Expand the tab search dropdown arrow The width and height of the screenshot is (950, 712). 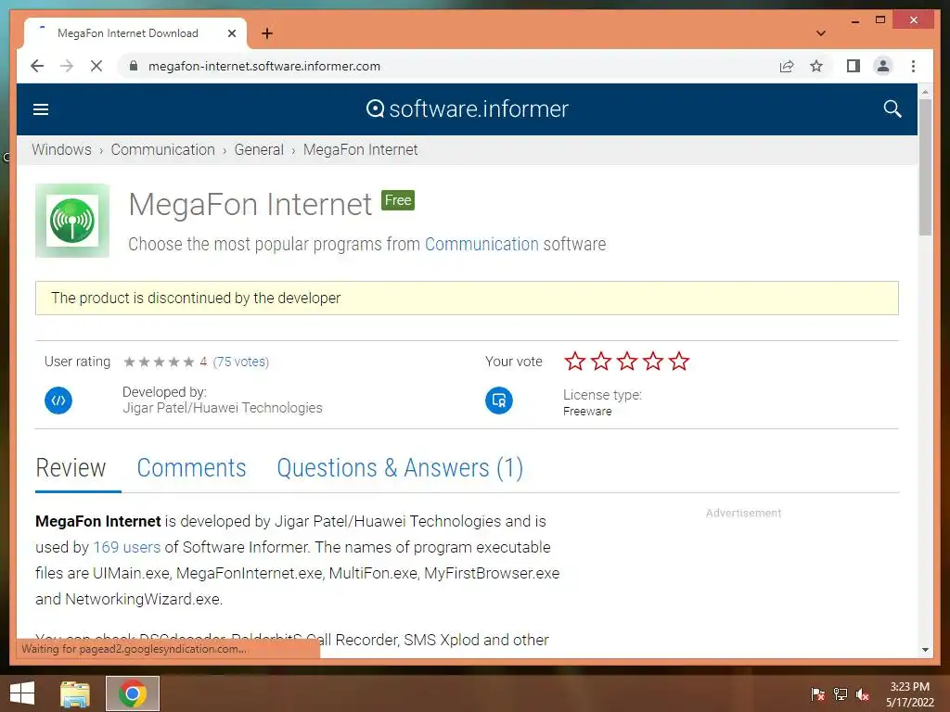(x=820, y=33)
